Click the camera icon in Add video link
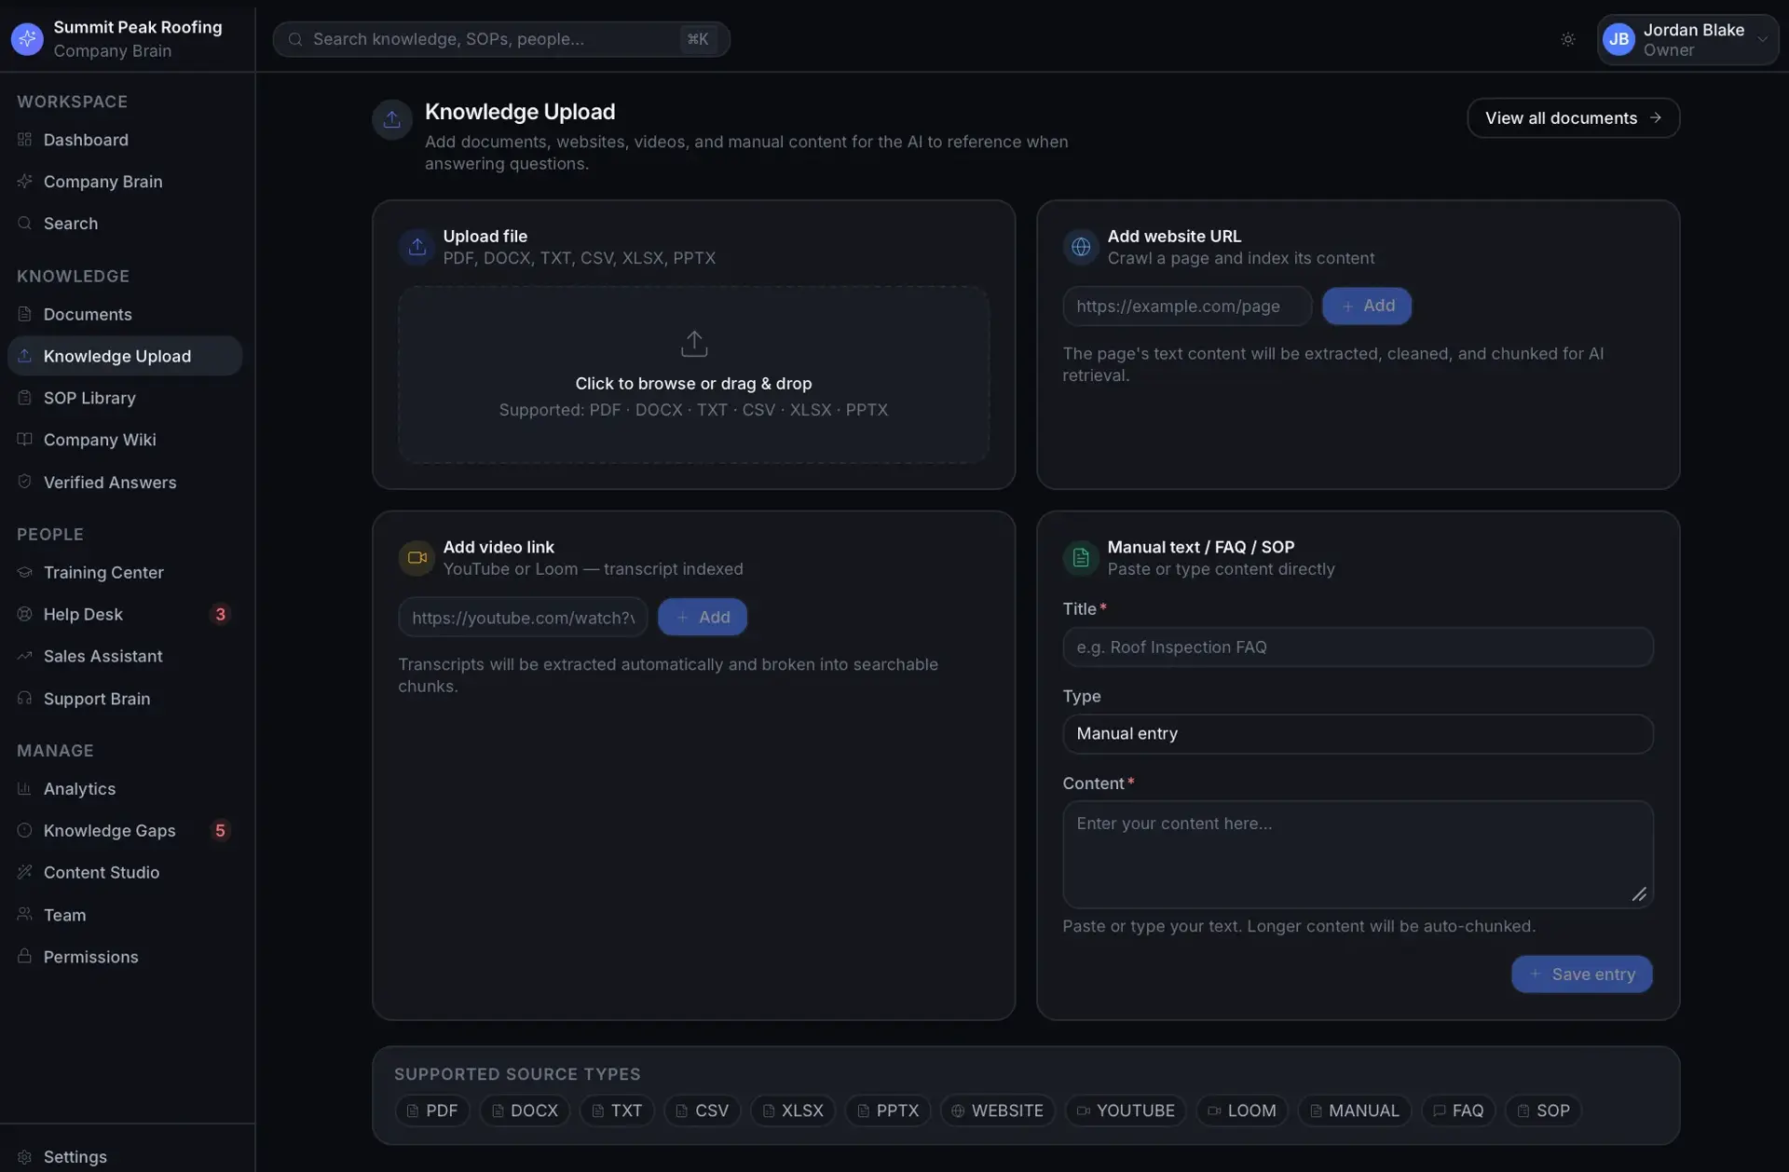This screenshot has height=1172, width=1789. pyautogui.click(x=417, y=558)
